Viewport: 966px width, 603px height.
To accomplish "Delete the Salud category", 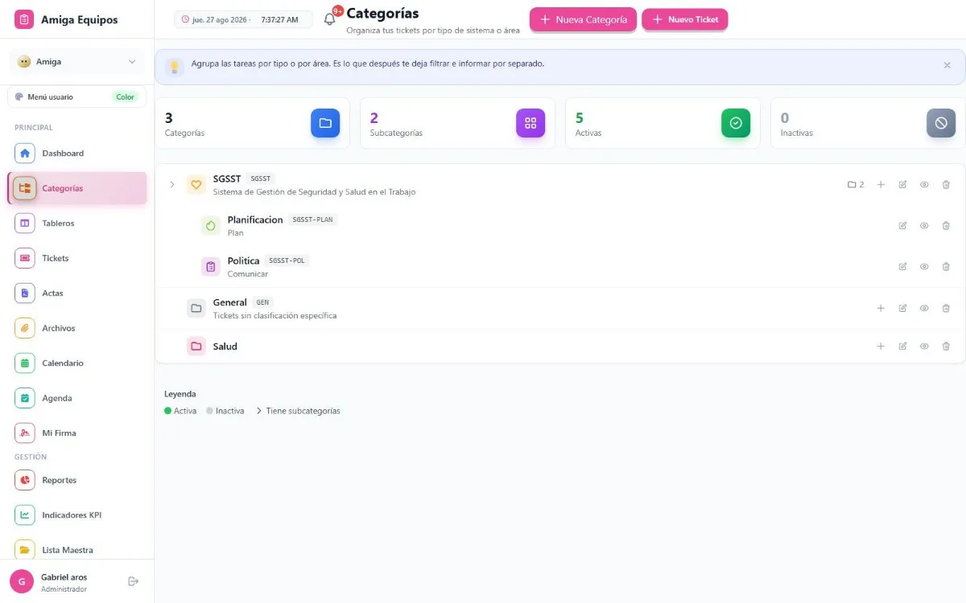I will 946,347.
